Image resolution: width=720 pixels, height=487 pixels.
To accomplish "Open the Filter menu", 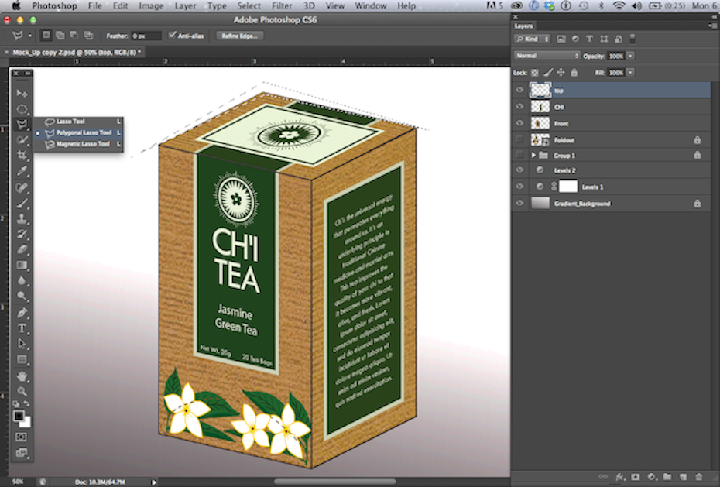I will point(282,5).
